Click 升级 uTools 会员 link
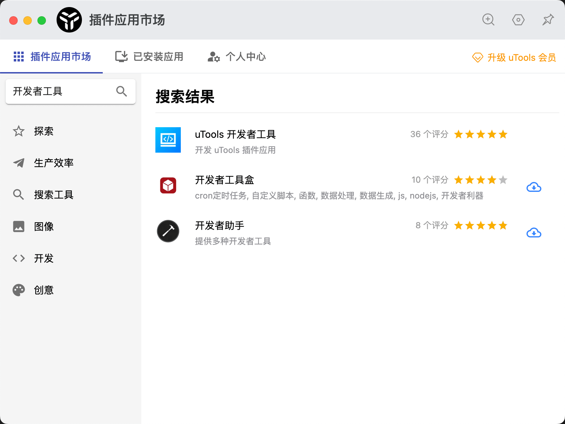 [x=514, y=58]
